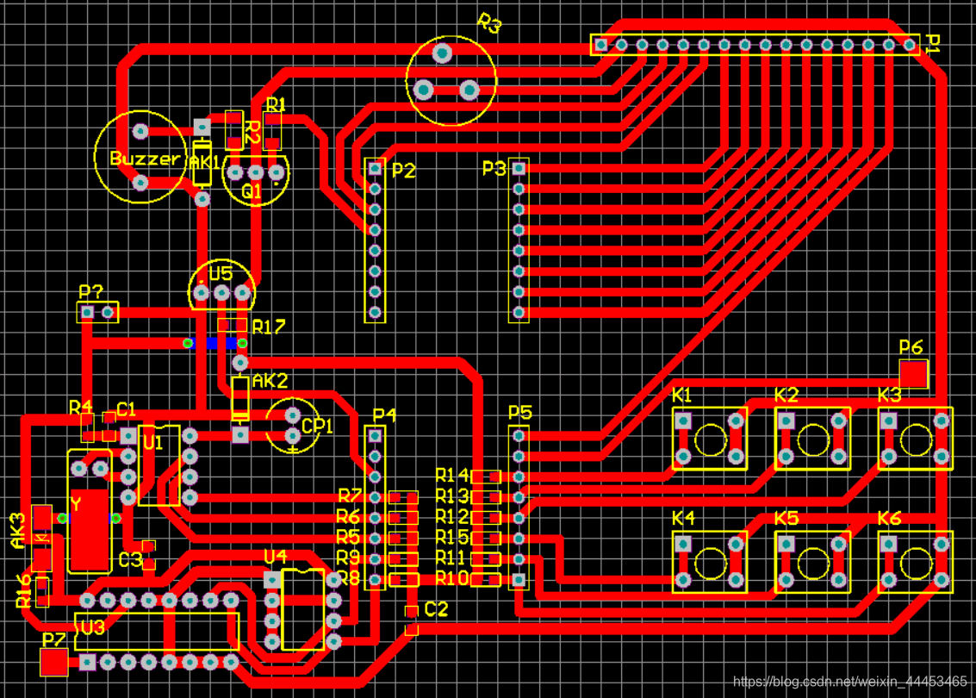This screenshot has height=698, width=976.
Task: Click the large square P7 pad
Action: coord(53,662)
